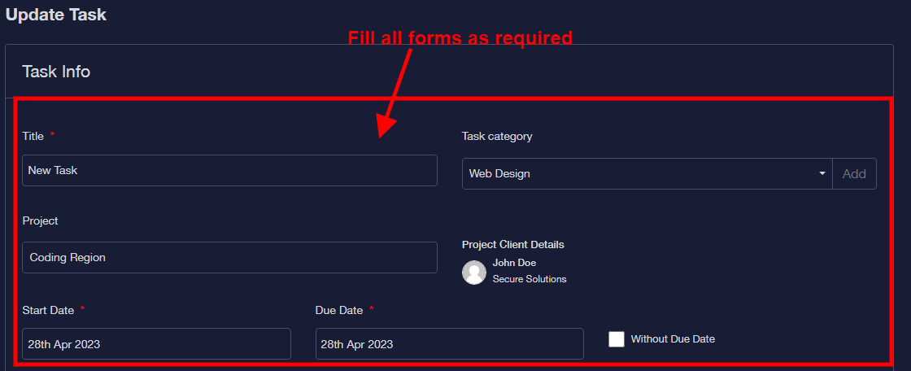Open the Web Design category select box
Image resolution: width=911 pixels, height=371 pixels.
(x=643, y=174)
